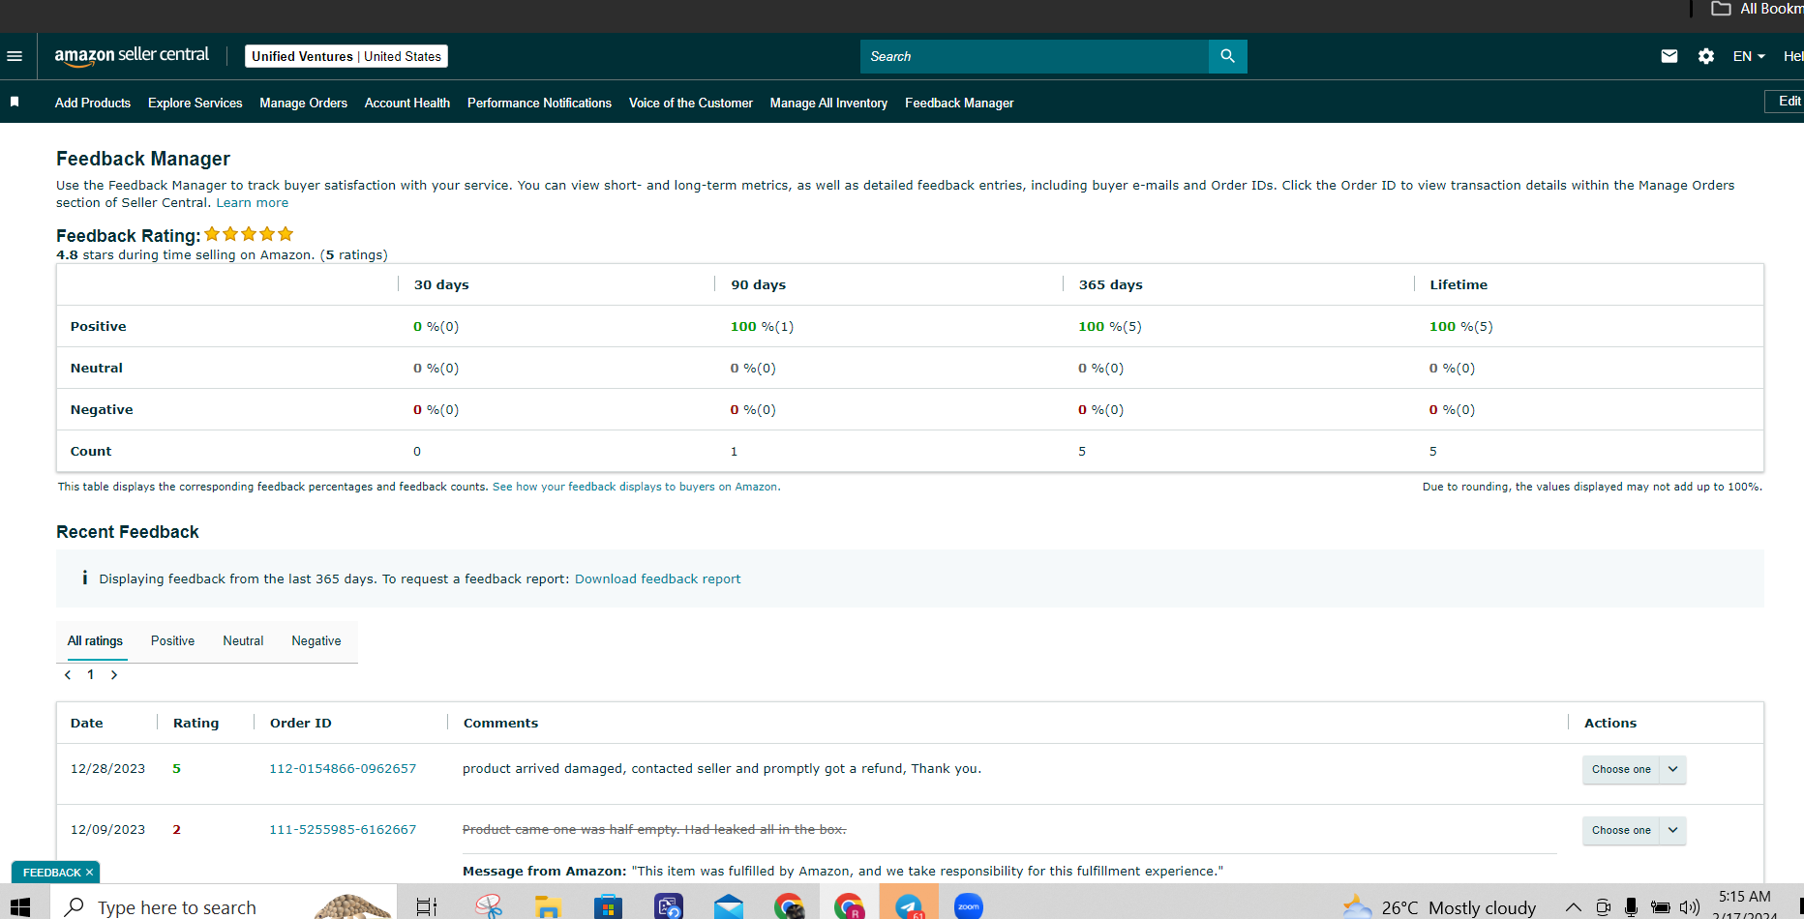Open Feedback Manager nav link
Viewport: 1804px width, 919px height.
point(959,103)
